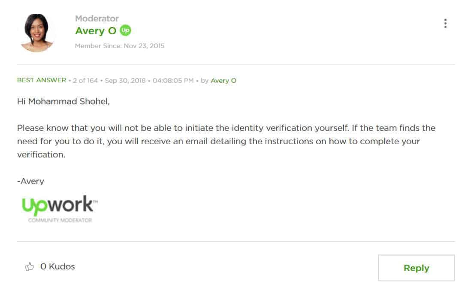471x296 pixels.
Task: Click the 'Moderator' rank label
Action: coord(97,18)
